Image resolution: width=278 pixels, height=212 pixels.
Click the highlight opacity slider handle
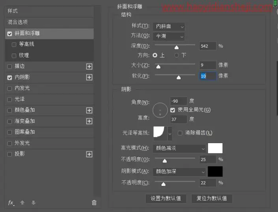coord(165,161)
